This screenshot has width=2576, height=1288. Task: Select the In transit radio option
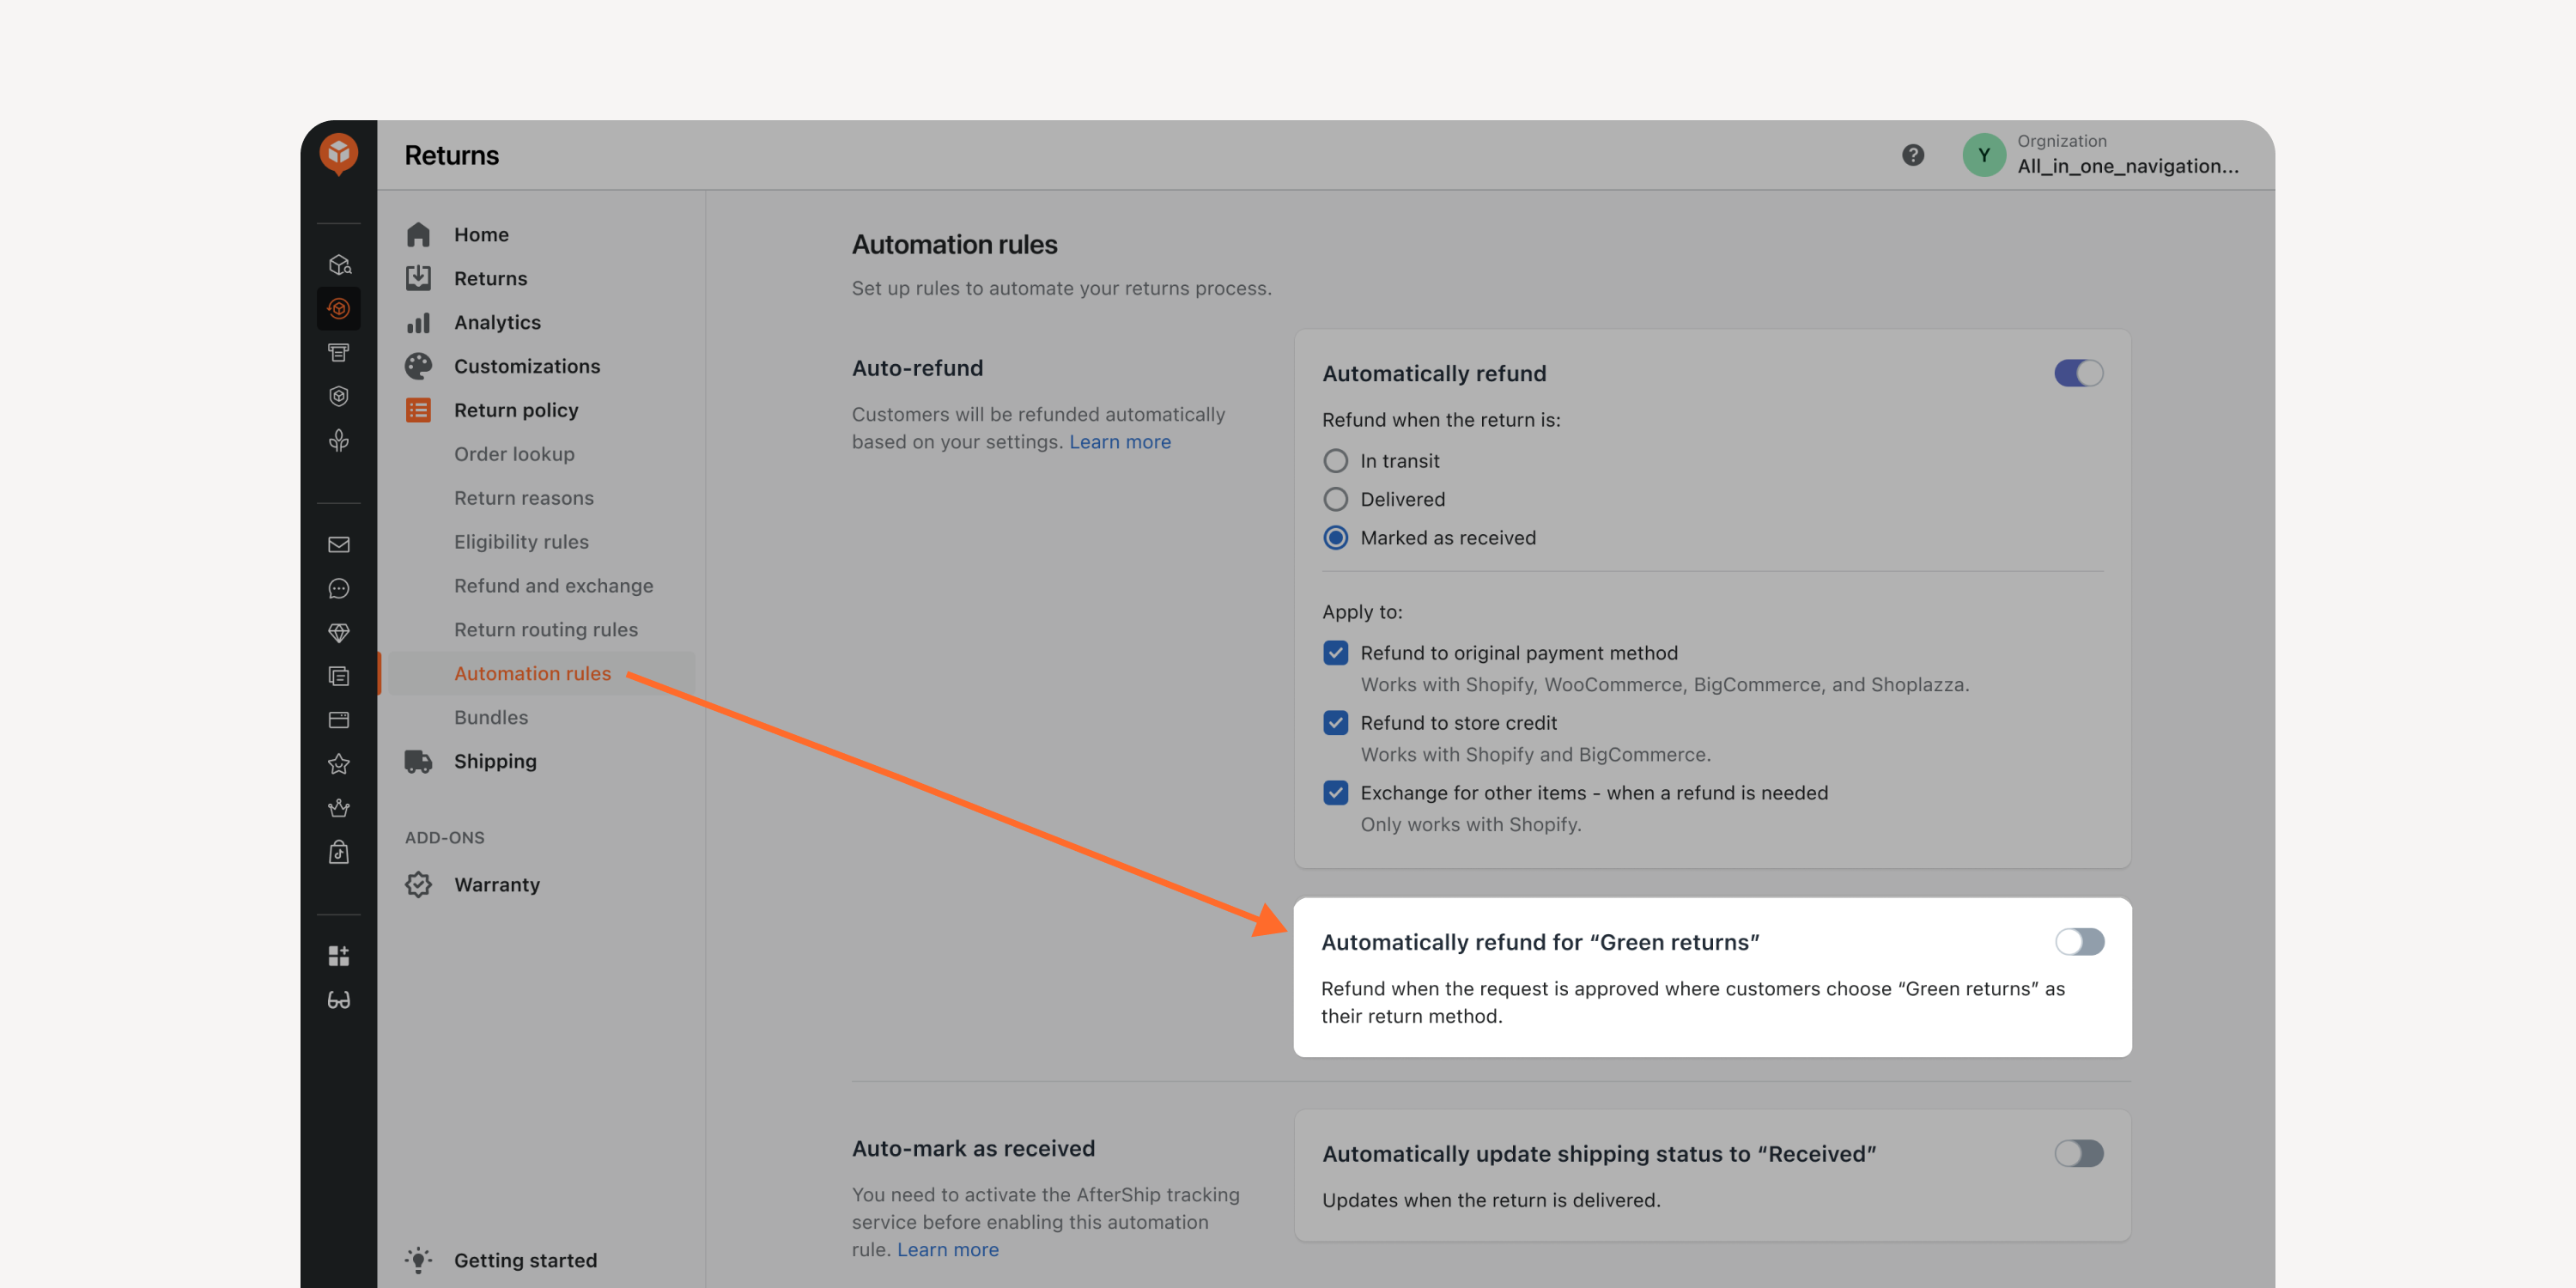(1335, 461)
